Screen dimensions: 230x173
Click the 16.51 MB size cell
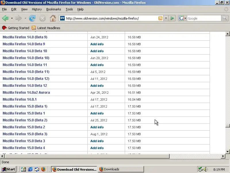134,93
